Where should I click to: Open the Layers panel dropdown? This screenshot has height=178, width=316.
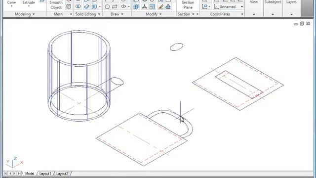pos(291,14)
